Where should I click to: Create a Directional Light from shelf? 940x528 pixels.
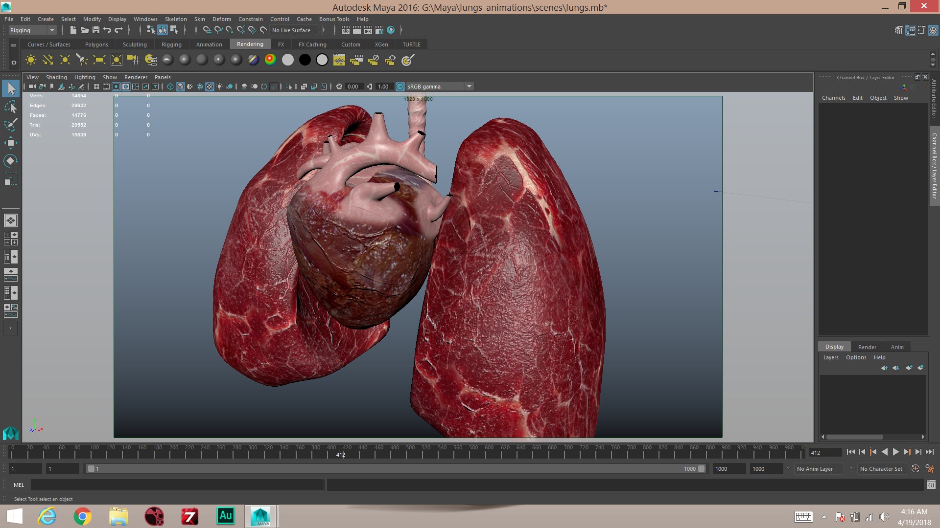[48, 60]
